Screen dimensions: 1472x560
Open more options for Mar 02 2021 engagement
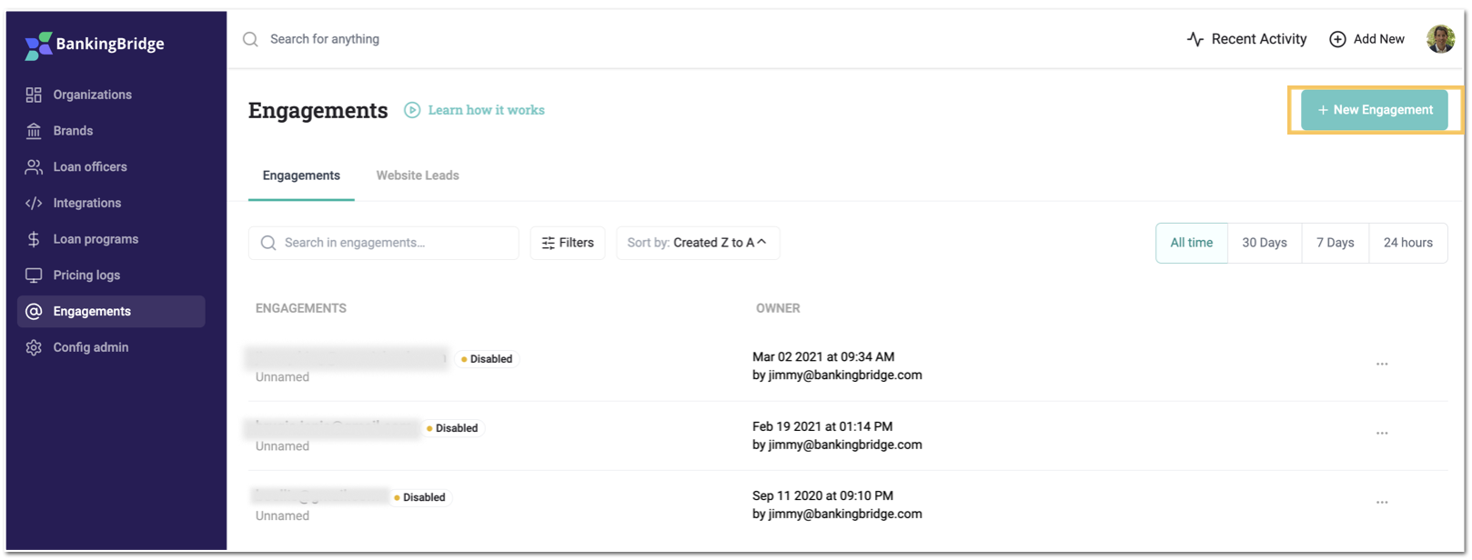click(1382, 364)
